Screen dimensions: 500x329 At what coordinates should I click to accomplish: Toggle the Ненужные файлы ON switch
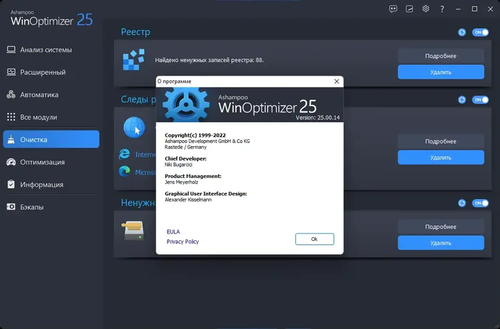click(x=480, y=203)
